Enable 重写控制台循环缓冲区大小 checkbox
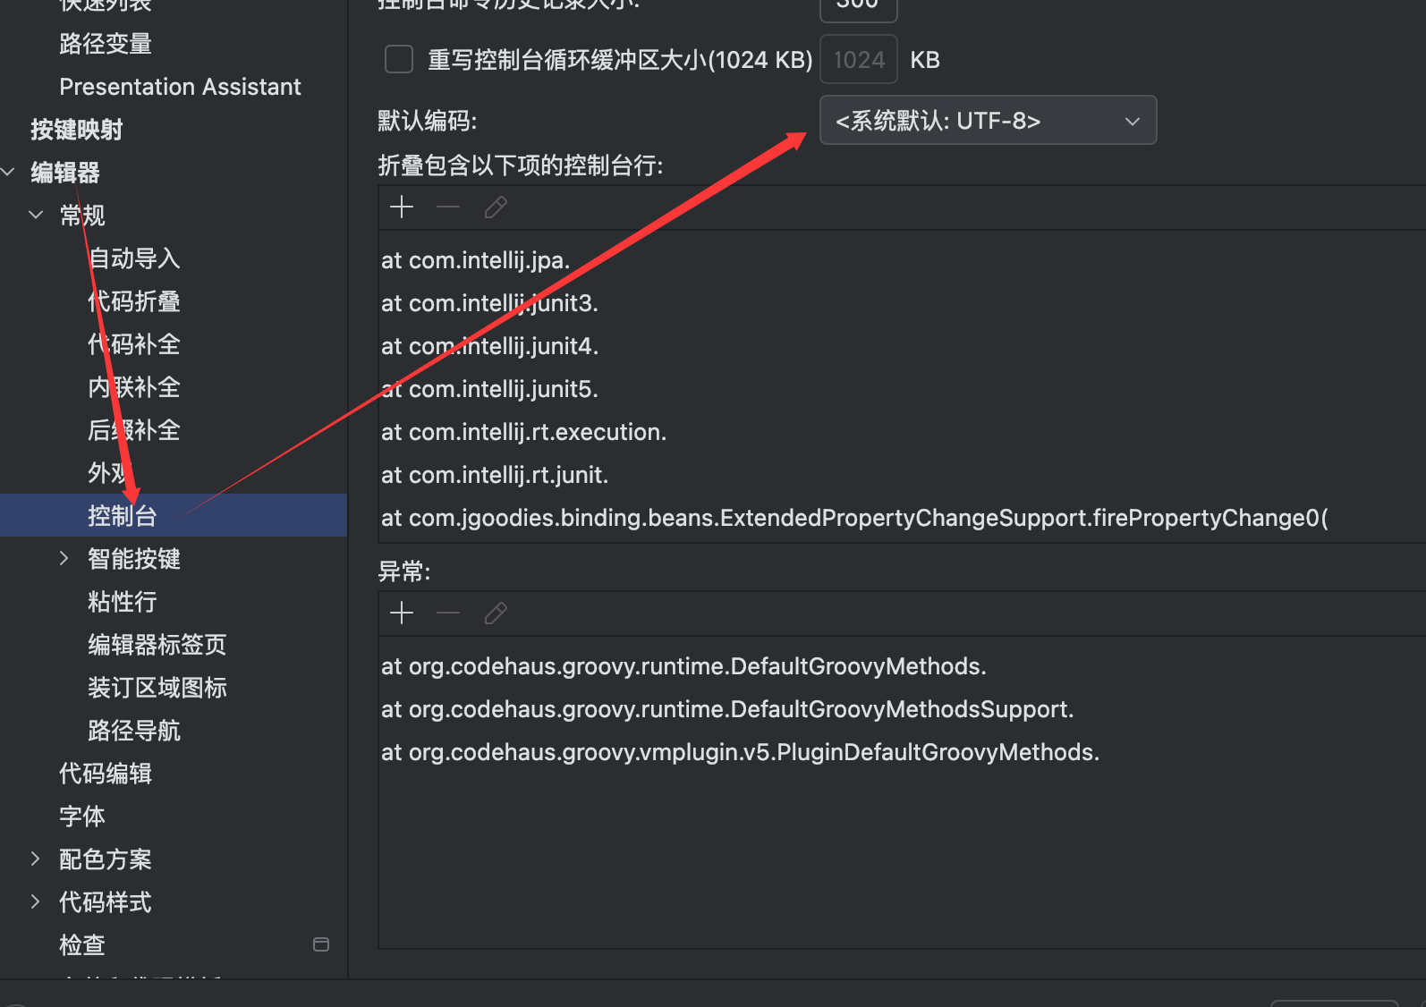 click(x=398, y=60)
